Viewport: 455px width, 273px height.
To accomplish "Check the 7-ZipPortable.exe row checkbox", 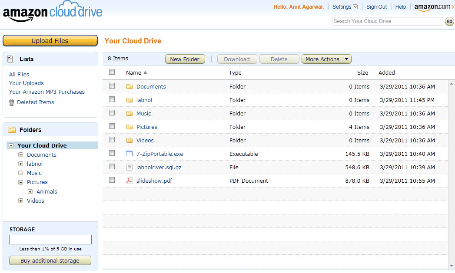I will coord(112,153).
